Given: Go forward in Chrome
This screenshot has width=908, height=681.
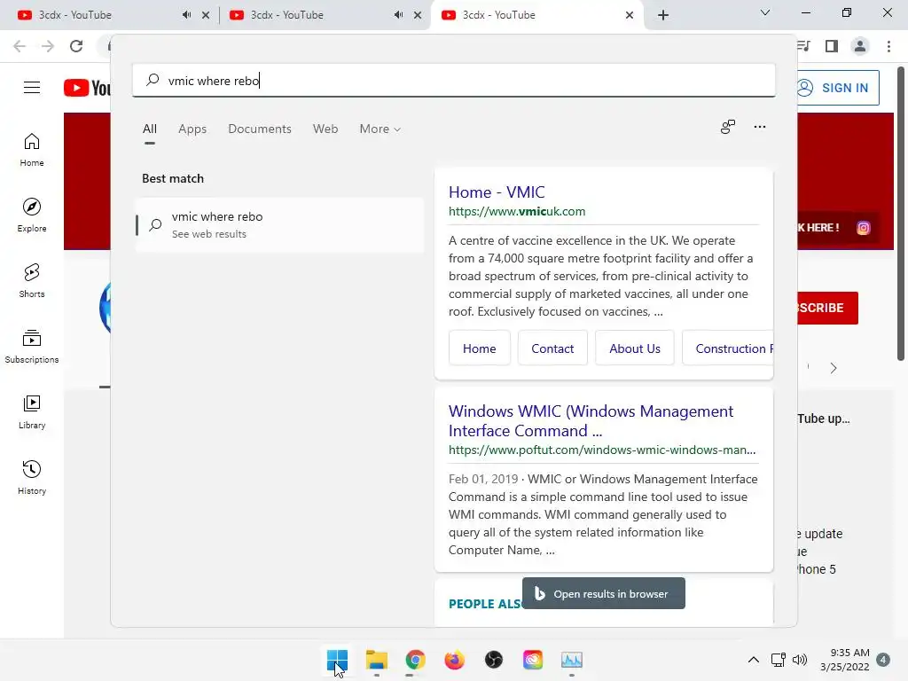Looking at the screenshot, I should tap(48, 46).
